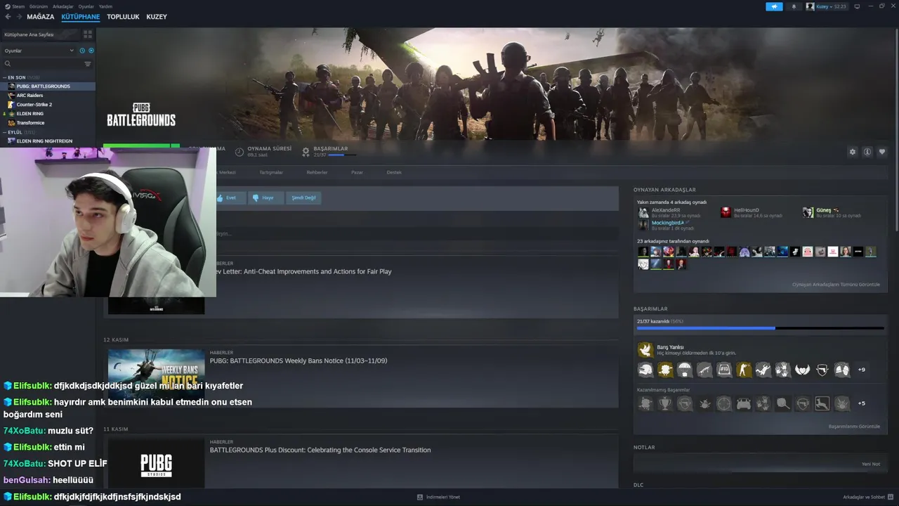
Task: Open the Kuzey account dropdown
Action: tap(826, 6)
